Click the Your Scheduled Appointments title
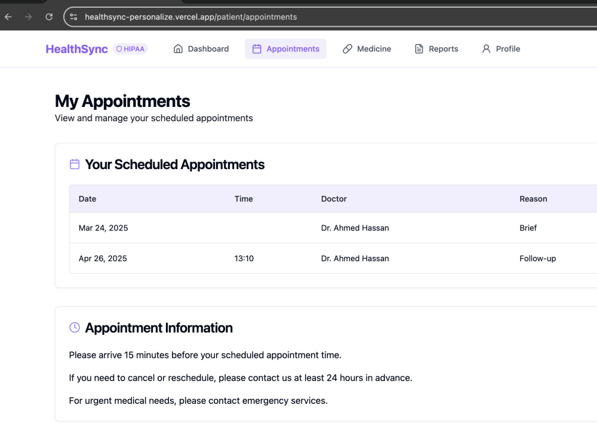 pos(175,165)
